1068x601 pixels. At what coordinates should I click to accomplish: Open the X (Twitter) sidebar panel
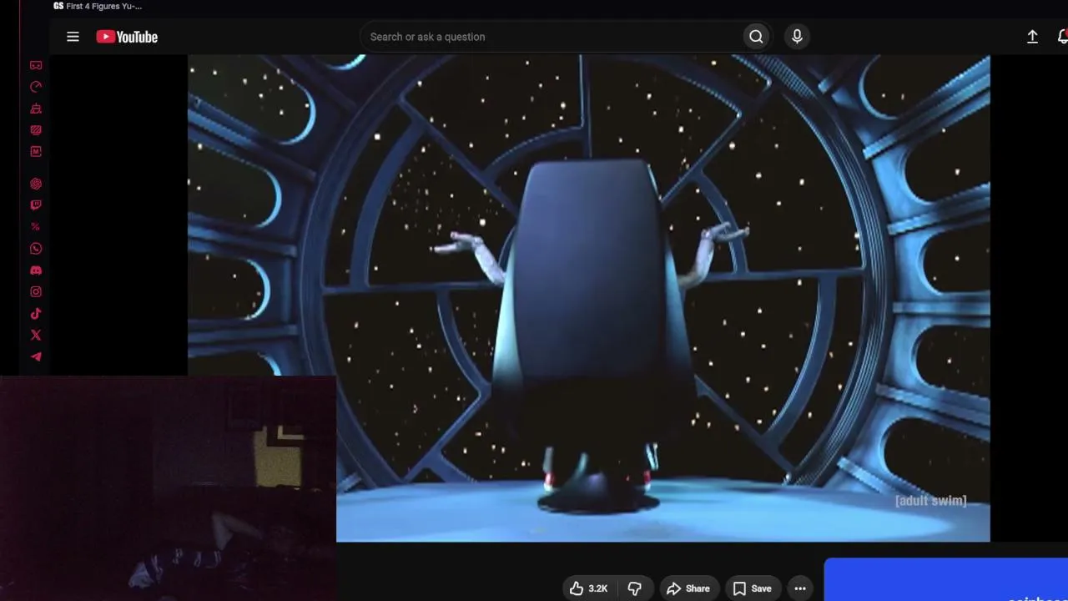click(36, 336)
